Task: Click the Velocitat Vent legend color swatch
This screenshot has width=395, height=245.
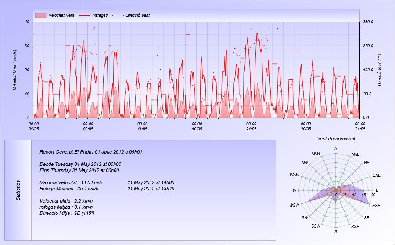Action: [40, 15]
